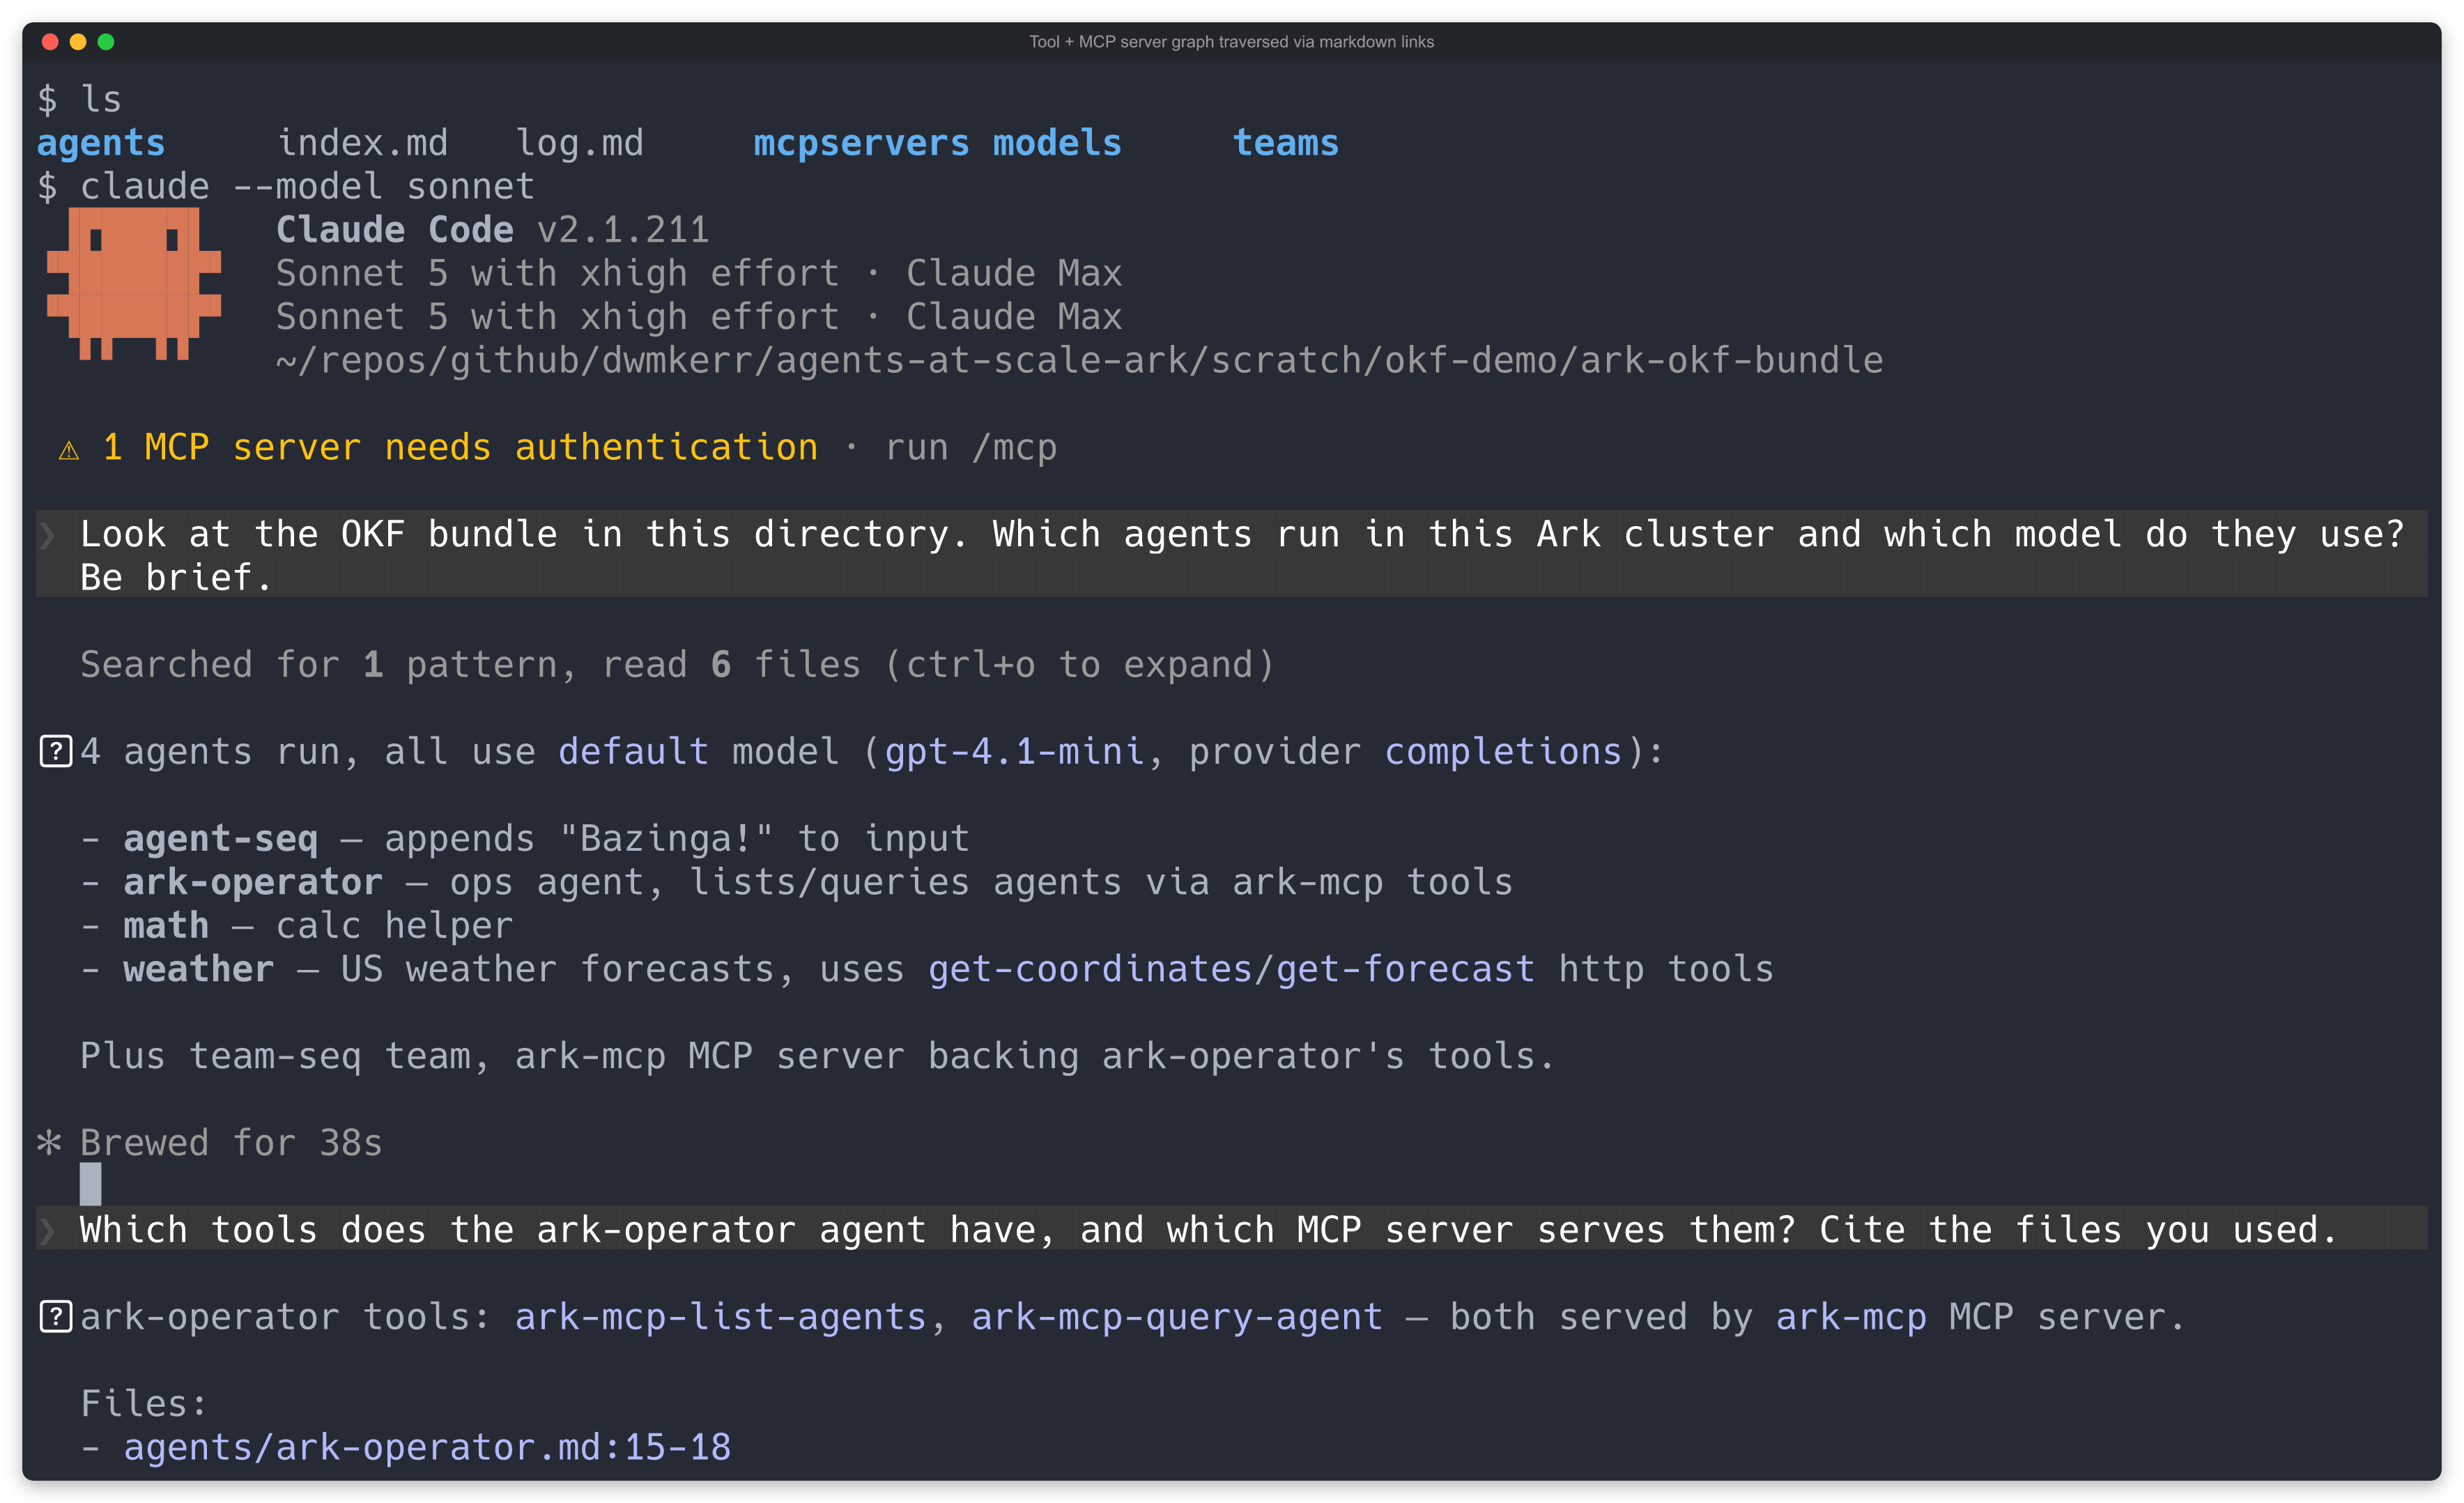
Task: Click the 'ark-mcp-query-agent' tool name
Action: [x=1177, y=1317]
